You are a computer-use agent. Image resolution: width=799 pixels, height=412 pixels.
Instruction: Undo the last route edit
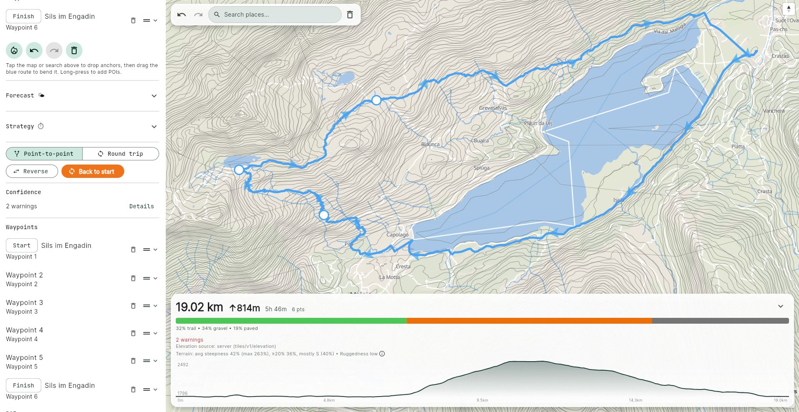(x=34, y=50)
